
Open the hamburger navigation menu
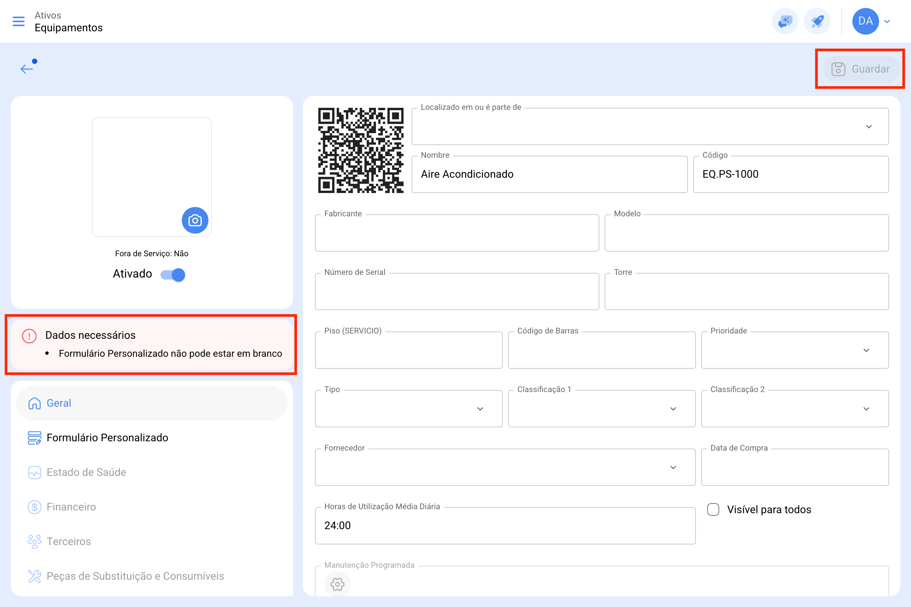point(19,21)
